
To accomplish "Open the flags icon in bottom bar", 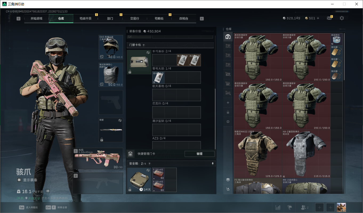I will click(x=290, y=207).
